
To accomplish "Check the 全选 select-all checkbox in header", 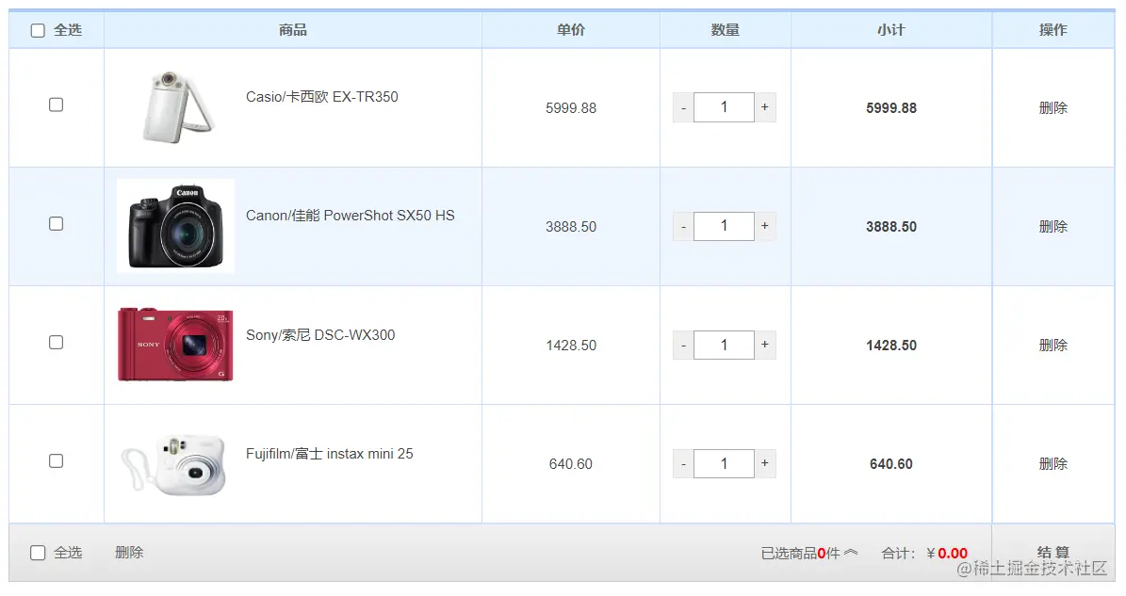I will pyautogui.click(x=38, y=29).
